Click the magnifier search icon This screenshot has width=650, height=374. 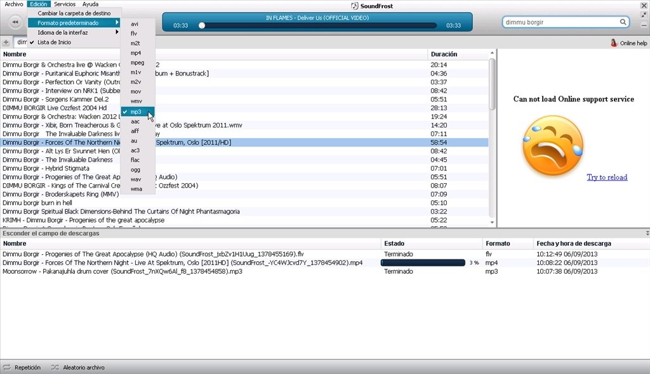623,22
